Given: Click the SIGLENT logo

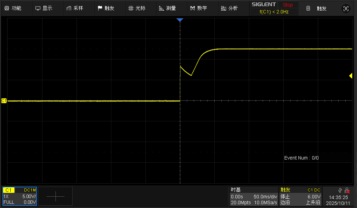Looking at the screenshot, I should pyautogui.click(x=264, y=4).
